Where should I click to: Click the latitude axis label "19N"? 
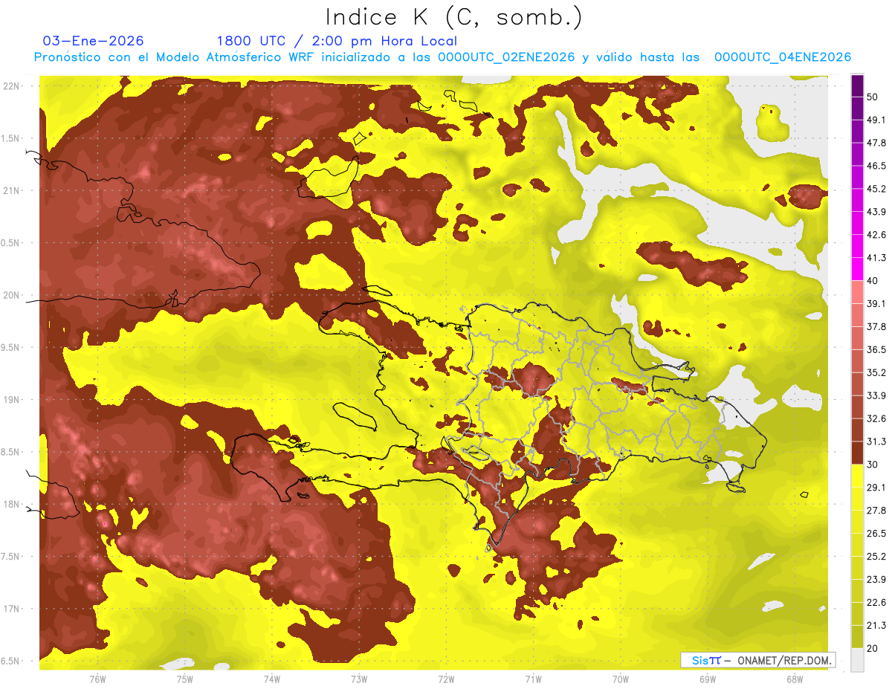(x=11, y=399)
